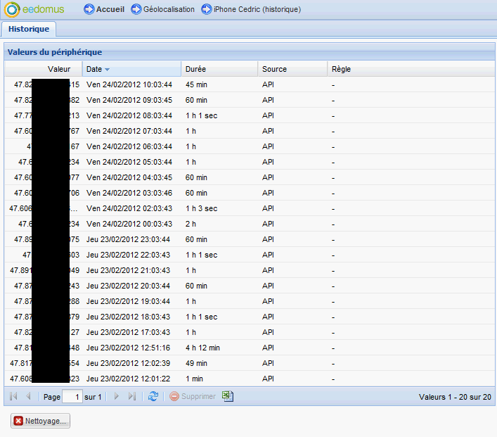Select row Jeu 23/02/2012 23:03:44

(250, 239)
